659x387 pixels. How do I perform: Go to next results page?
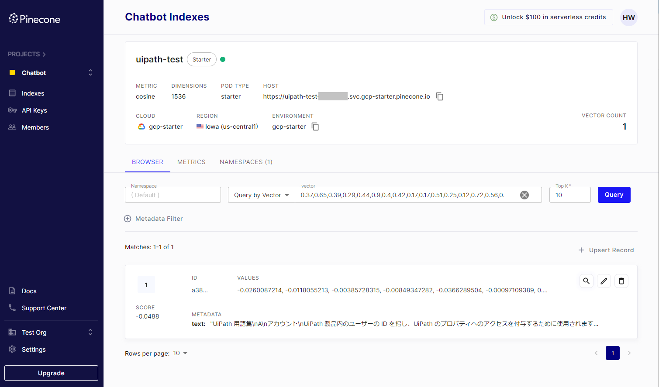click(x=629, y=353)
